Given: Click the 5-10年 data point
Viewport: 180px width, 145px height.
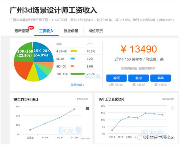Looking at the screenshot, I should 74,109.
